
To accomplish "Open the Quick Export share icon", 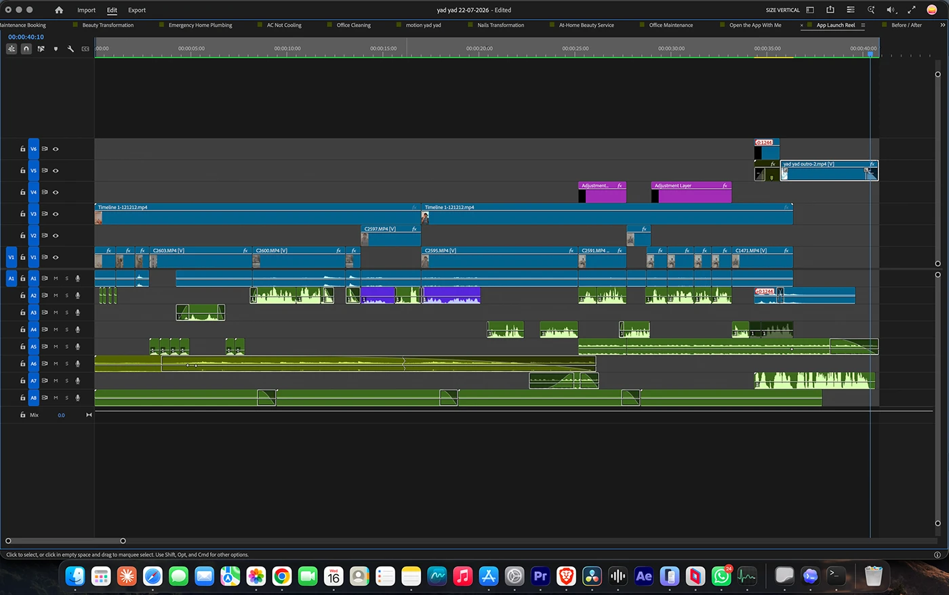I will pyautogui.click(x=830, y=9).
